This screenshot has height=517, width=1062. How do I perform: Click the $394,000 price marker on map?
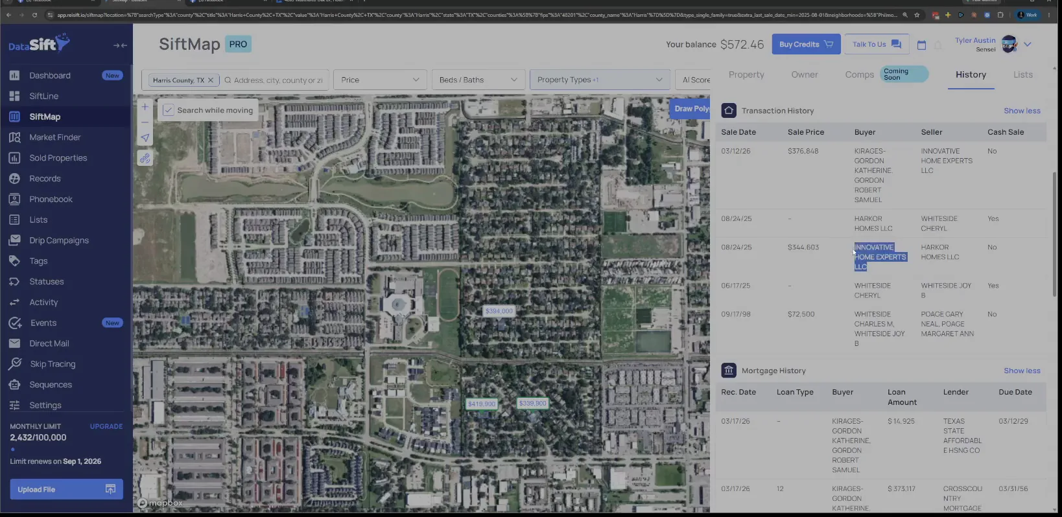point(499,311)
